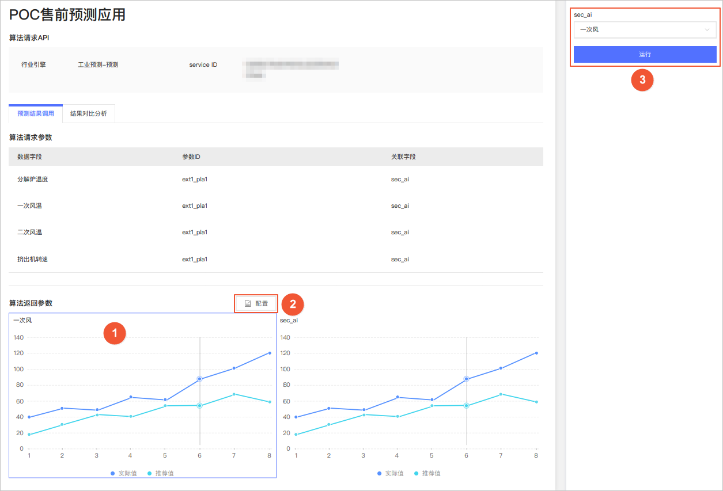
Task: Toggle 实际值 legend in 一次风 chart
Action: (x=124, y=473)
